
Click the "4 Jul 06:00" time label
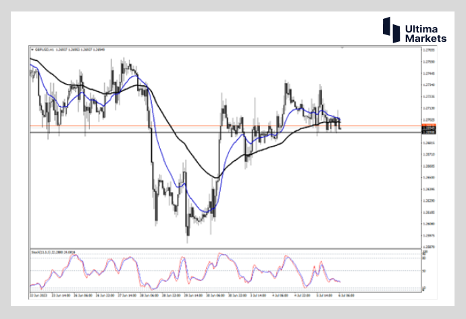pos(280,295)
